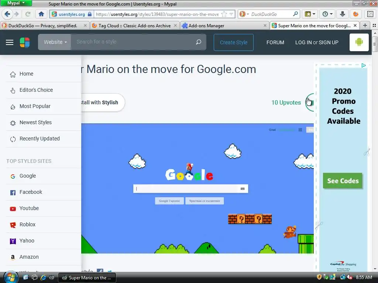Open the Mypal application menu button
The height and width of the screenshot is (283, 378).
click(x=16, y=3)
